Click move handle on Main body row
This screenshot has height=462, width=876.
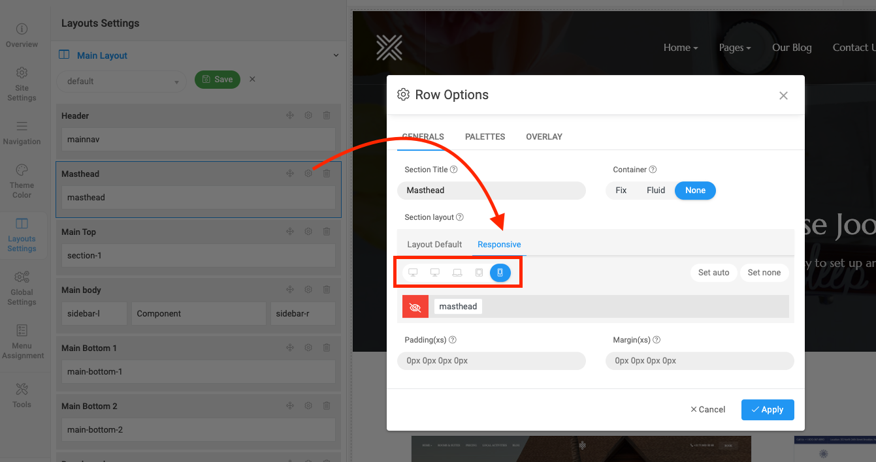coord(290,290)
